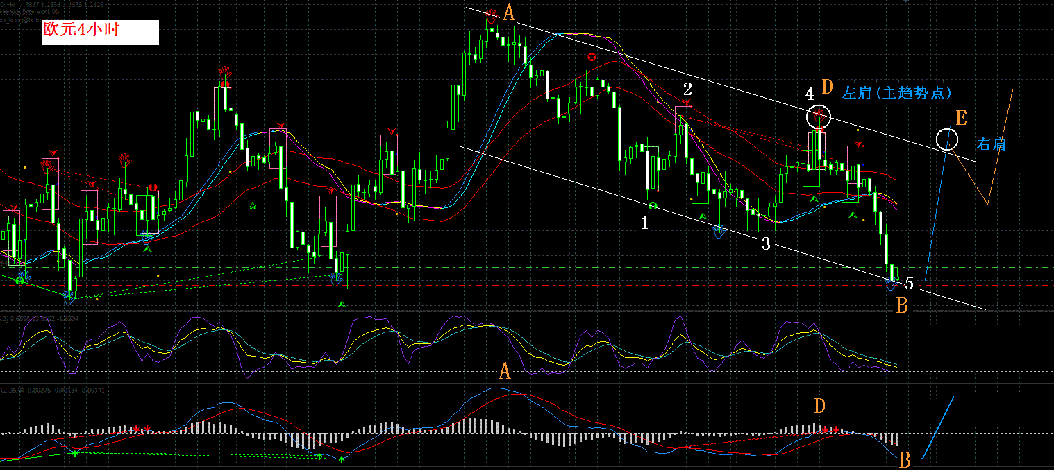Select orange A label in the oscillator panel
Viewport: 1054px width, 471px height.
tap(505, 372)
